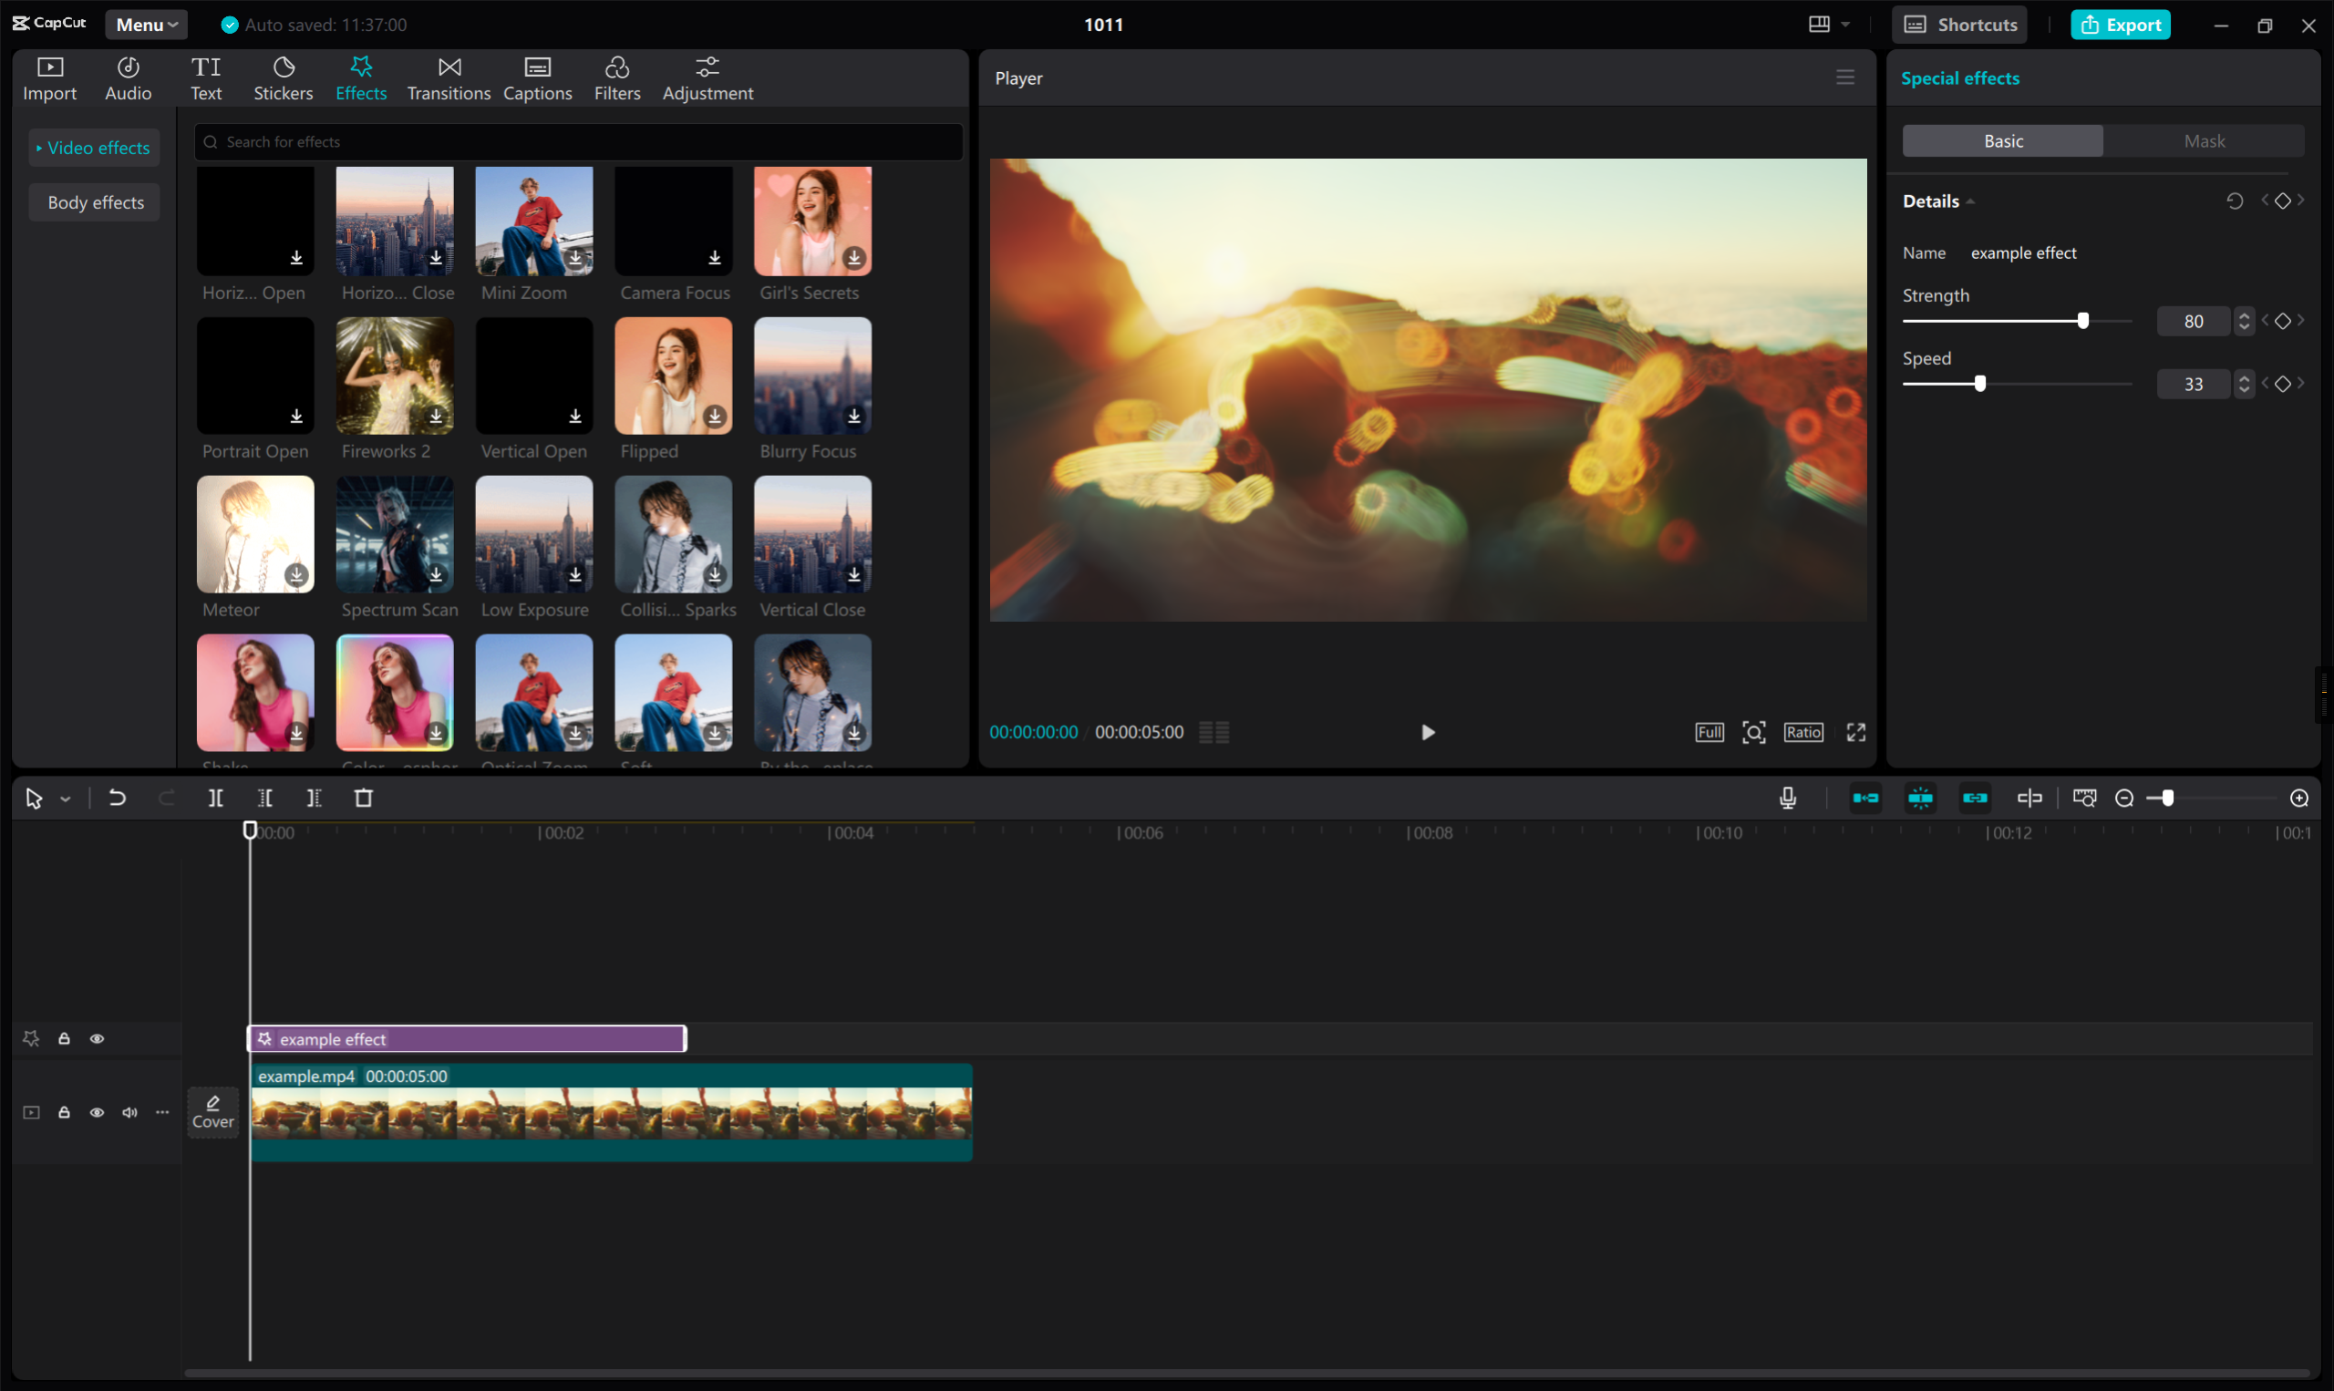Open the player zoom scan icon
This screenshot has width=2334, height=1391.
(x=1754, y=732)
